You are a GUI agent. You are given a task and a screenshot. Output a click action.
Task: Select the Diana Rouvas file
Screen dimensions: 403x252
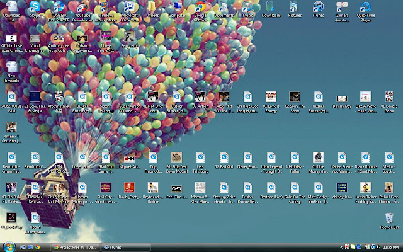pos(366,163)
